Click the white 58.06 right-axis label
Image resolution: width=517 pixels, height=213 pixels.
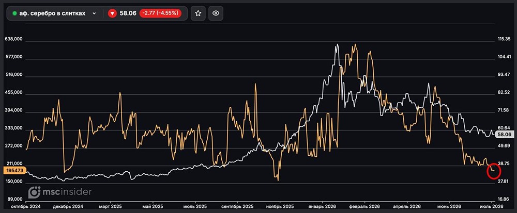tap(505, 135)
